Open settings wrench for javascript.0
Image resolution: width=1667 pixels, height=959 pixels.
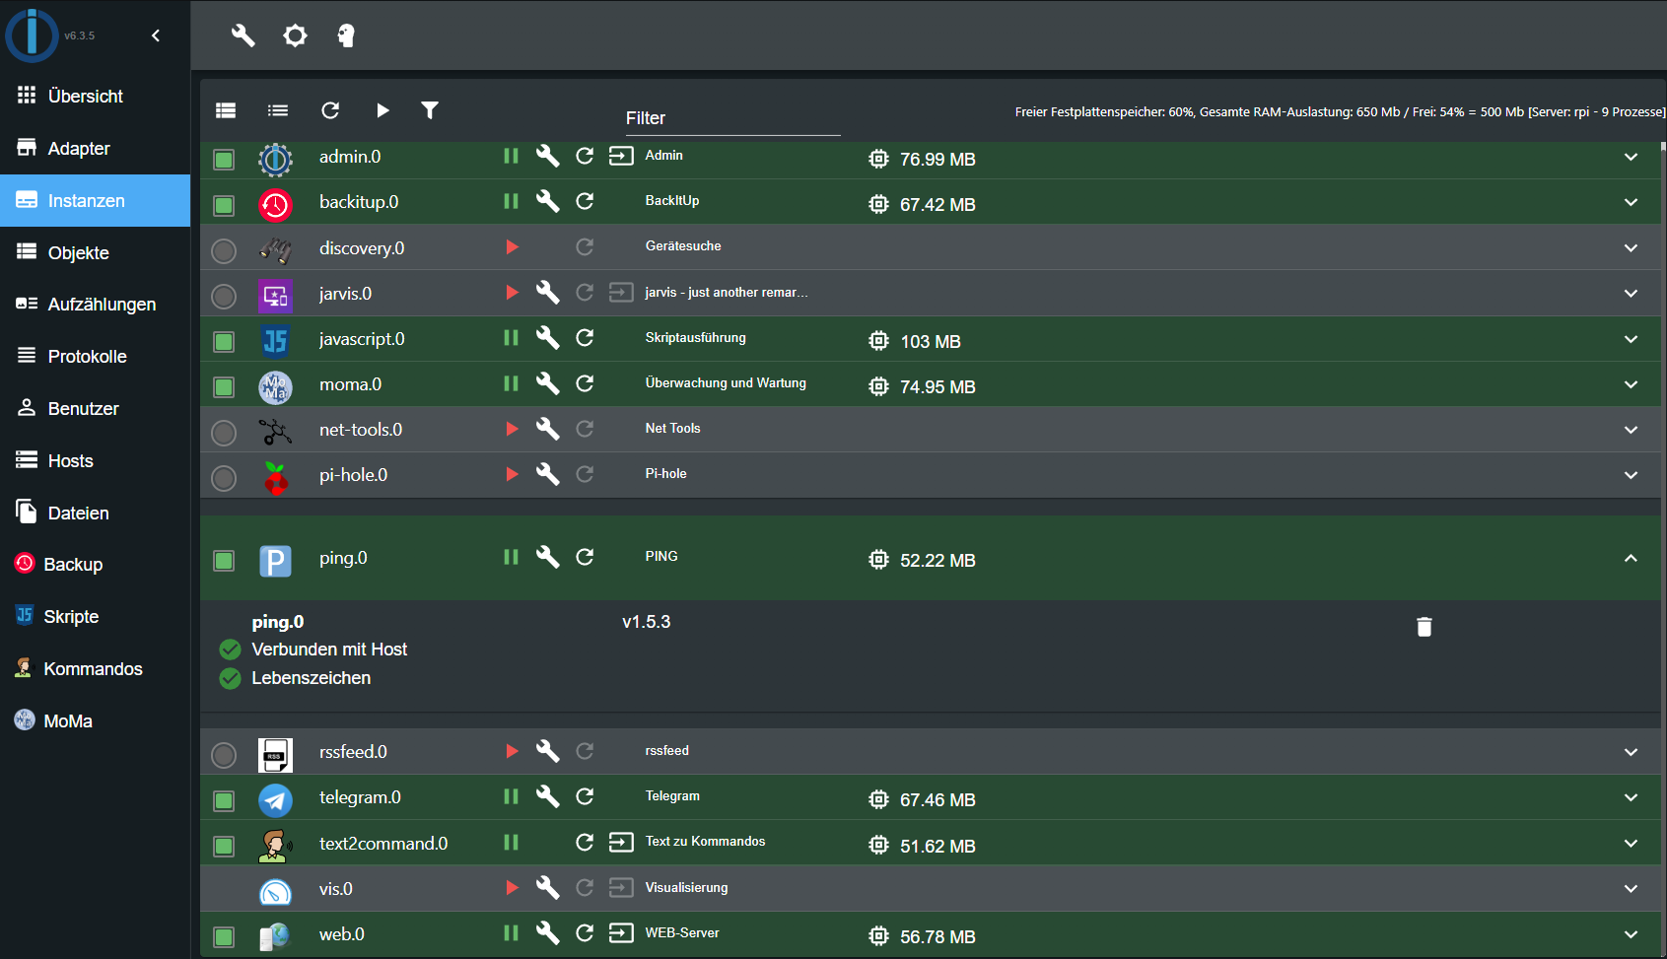[x=547, y=338]
